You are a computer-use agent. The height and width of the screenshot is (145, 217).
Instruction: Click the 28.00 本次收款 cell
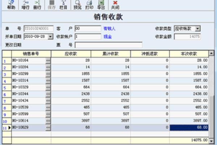click(x=189, y=61)
